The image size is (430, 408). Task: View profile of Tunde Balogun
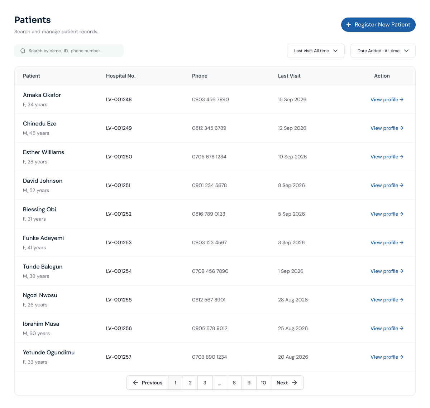coord(387,271)
